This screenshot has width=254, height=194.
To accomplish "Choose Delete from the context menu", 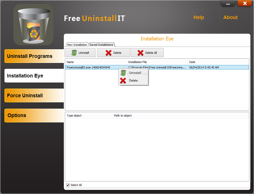I will click(x=134, y=81).
